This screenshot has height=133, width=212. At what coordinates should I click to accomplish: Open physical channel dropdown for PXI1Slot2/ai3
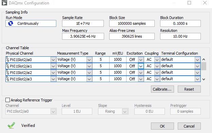pyautogui.click(x=53, y=79)
